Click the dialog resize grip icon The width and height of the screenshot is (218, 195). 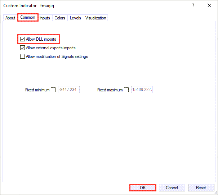(x=215, y=192)
